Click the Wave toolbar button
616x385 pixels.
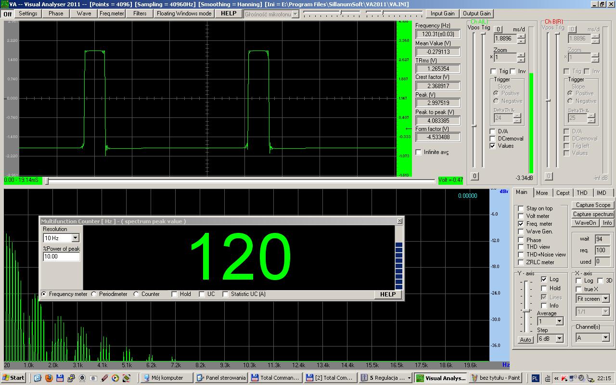click(x=84, y=13)
